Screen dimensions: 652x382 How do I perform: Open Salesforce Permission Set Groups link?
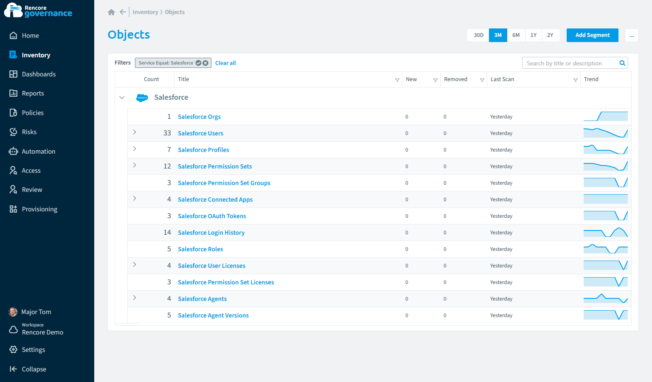[224, 183]
